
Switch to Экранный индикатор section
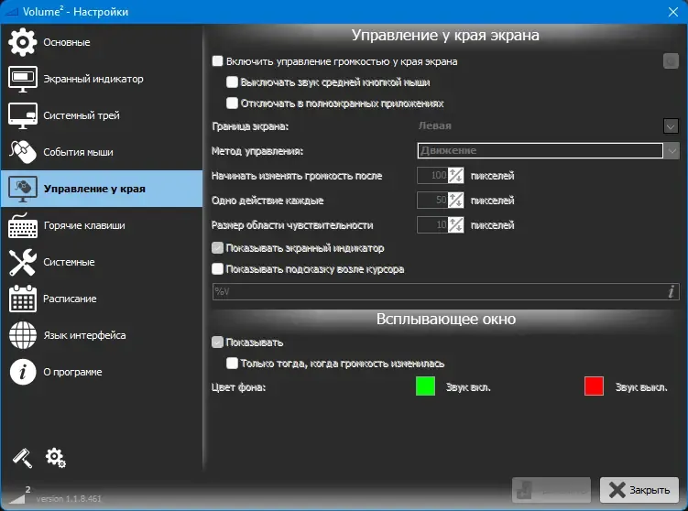[102, 79]
